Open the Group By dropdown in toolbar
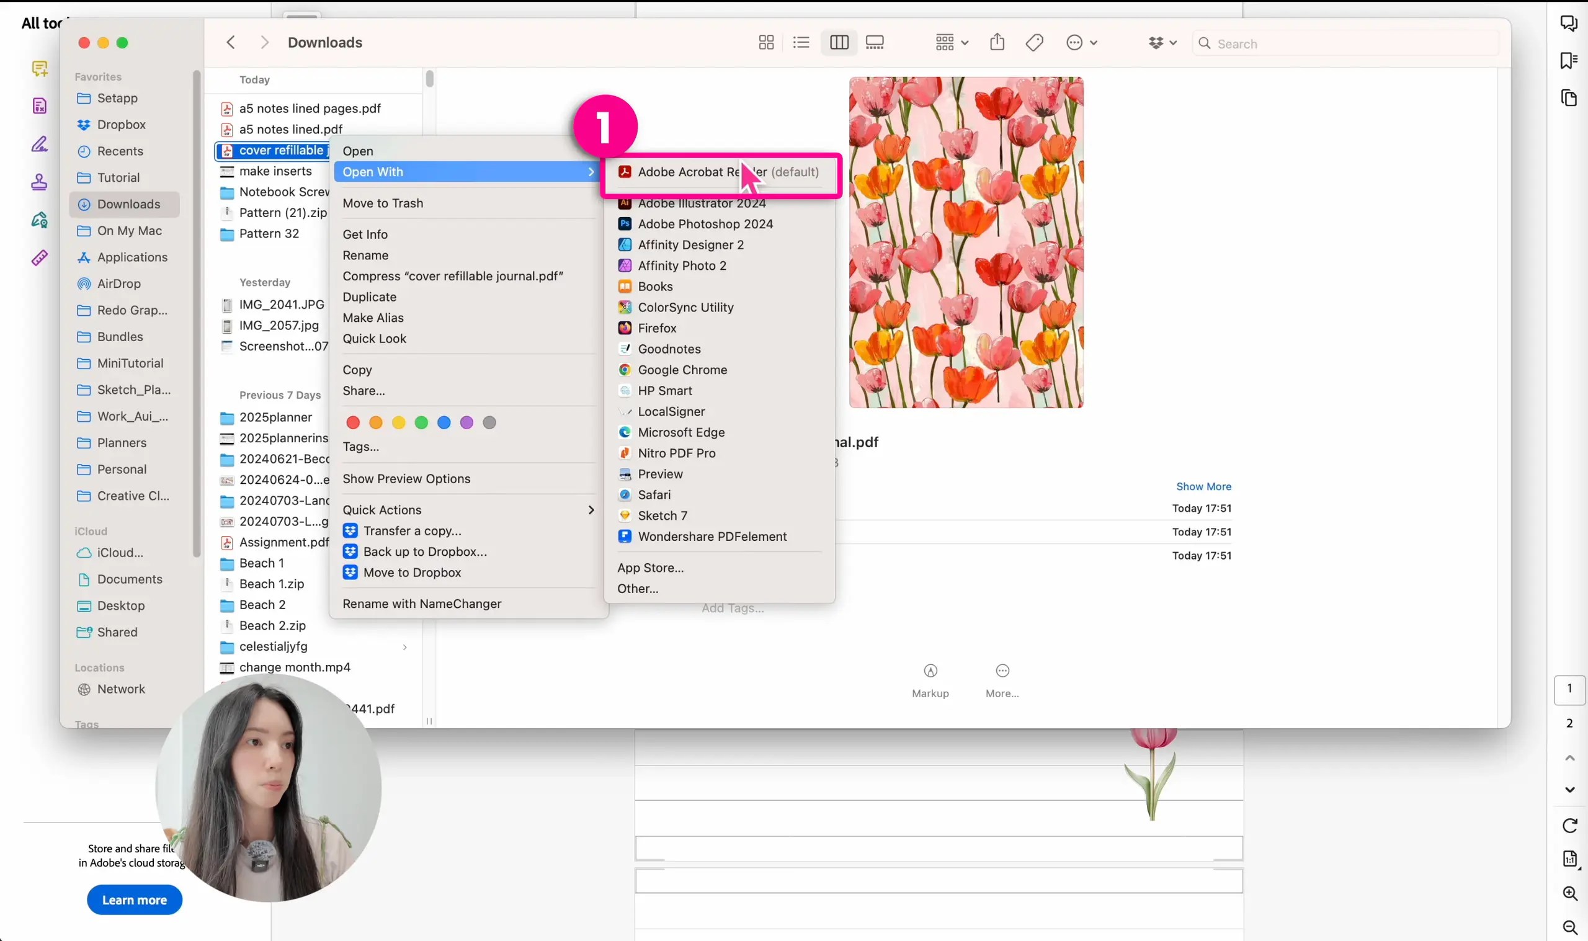This screenshot has height=941, width=1588. point(952,42)
